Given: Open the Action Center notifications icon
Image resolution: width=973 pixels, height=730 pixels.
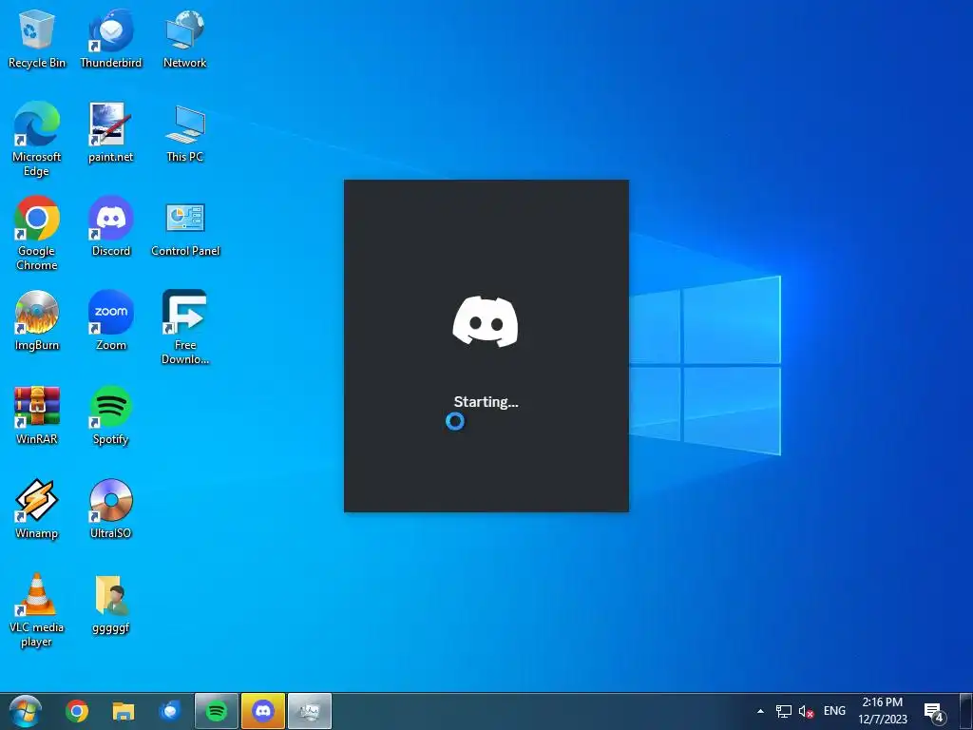Looking at the screenshot, I should click(x=935, y=713).
